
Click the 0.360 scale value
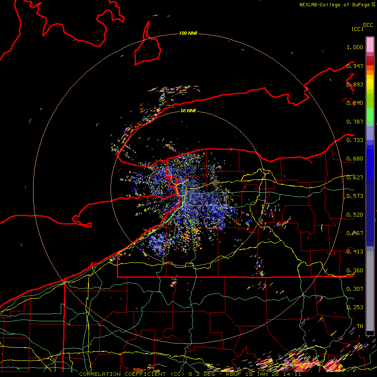355,271
